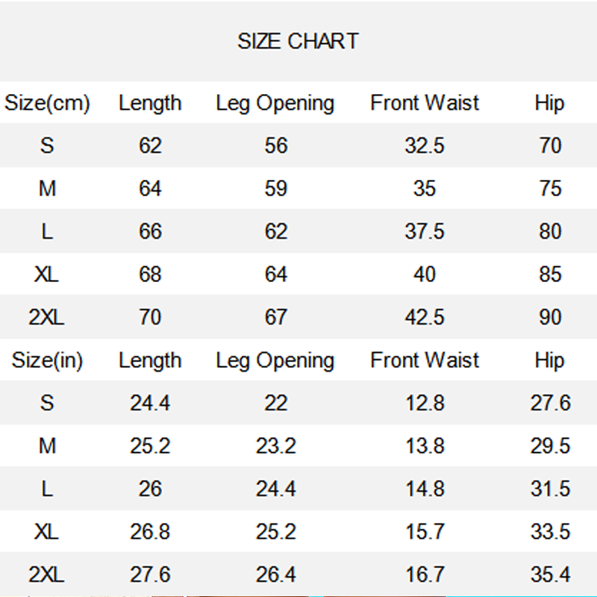
Task: Select the Hip header in centimeter table
Action: pyautogui.click(x=549, y=103)
